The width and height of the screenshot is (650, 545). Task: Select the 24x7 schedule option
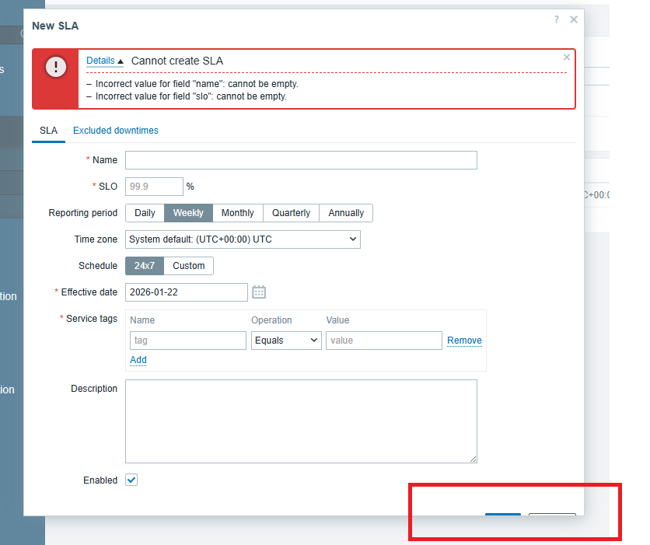(x=145, y=266)
